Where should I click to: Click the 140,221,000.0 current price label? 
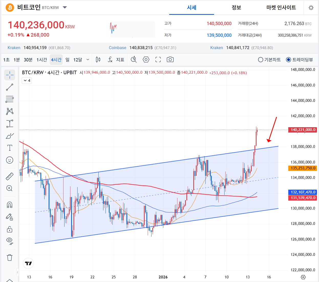(303, 130)
